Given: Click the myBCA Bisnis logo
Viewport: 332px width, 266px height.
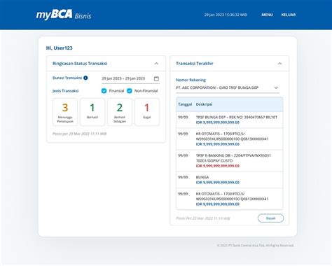Looking at the screenshot, I should point(64,15).
